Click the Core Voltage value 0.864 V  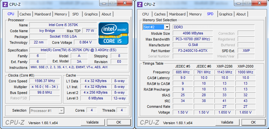86,42
